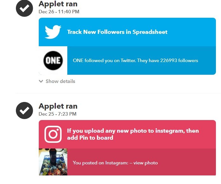
Task: Click the Instagram camera icon
Action: point(53,134)
